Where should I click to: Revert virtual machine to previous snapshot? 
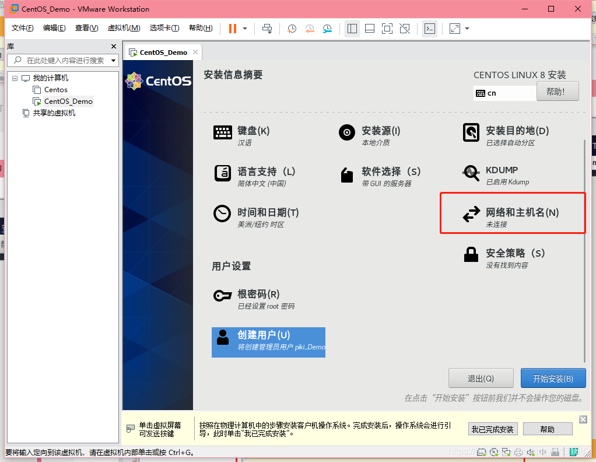click(310, 29)
